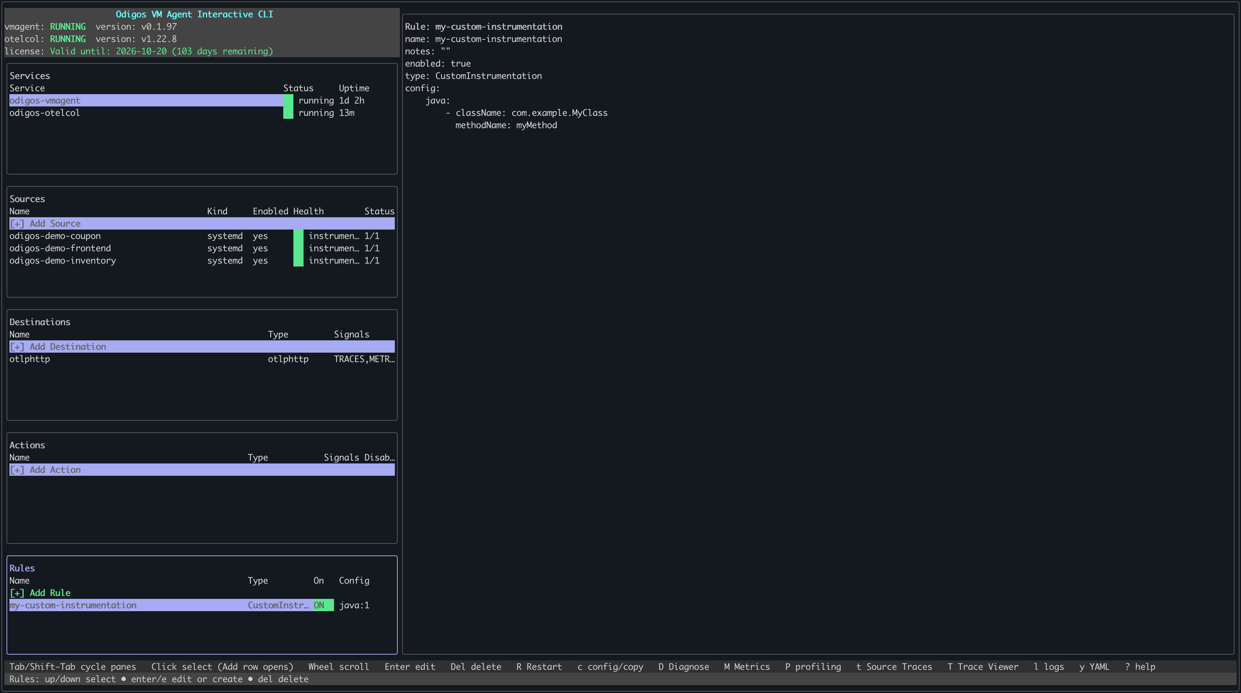Select the otlphttp destination name
The height and width of the screenshot is (693, 1241).
pos(30,359)
